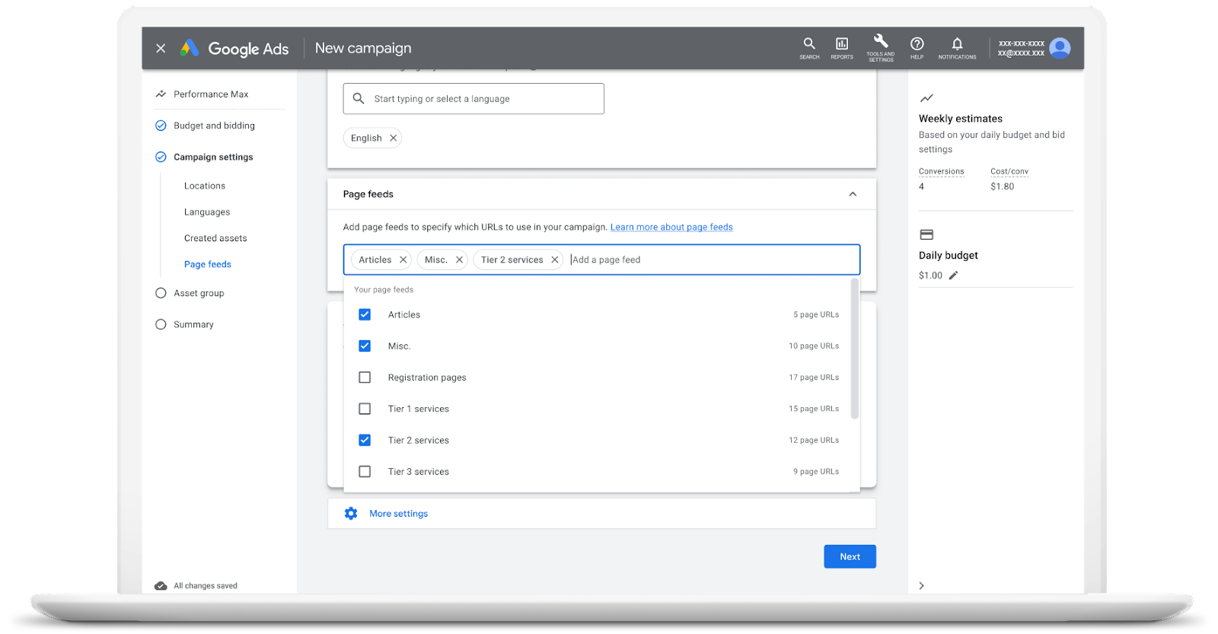Open the account profile avatar
The image size is (1218, 634).
click(x=1060, y=48)
